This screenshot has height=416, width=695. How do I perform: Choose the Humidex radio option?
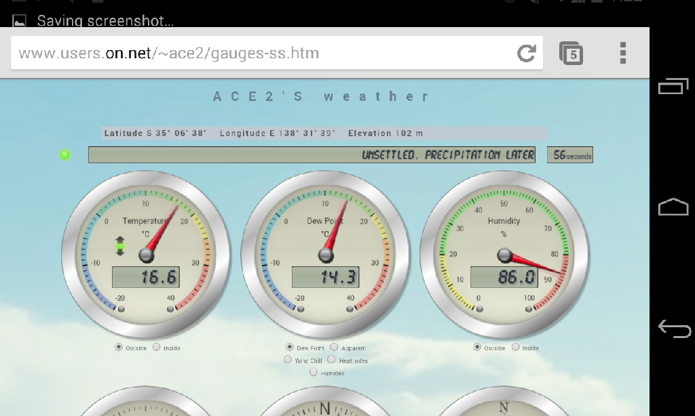click(x=314, y=373)
